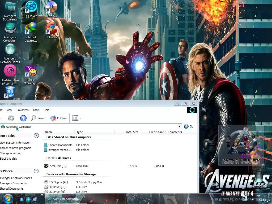Expand the address bar dropdown
272x204 pixels.
click(x=180, y=126)
